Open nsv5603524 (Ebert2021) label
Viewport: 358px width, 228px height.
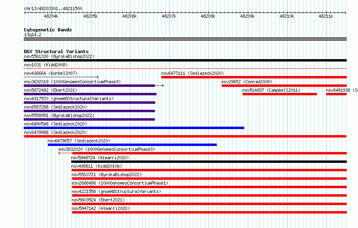tap(98, 200)
